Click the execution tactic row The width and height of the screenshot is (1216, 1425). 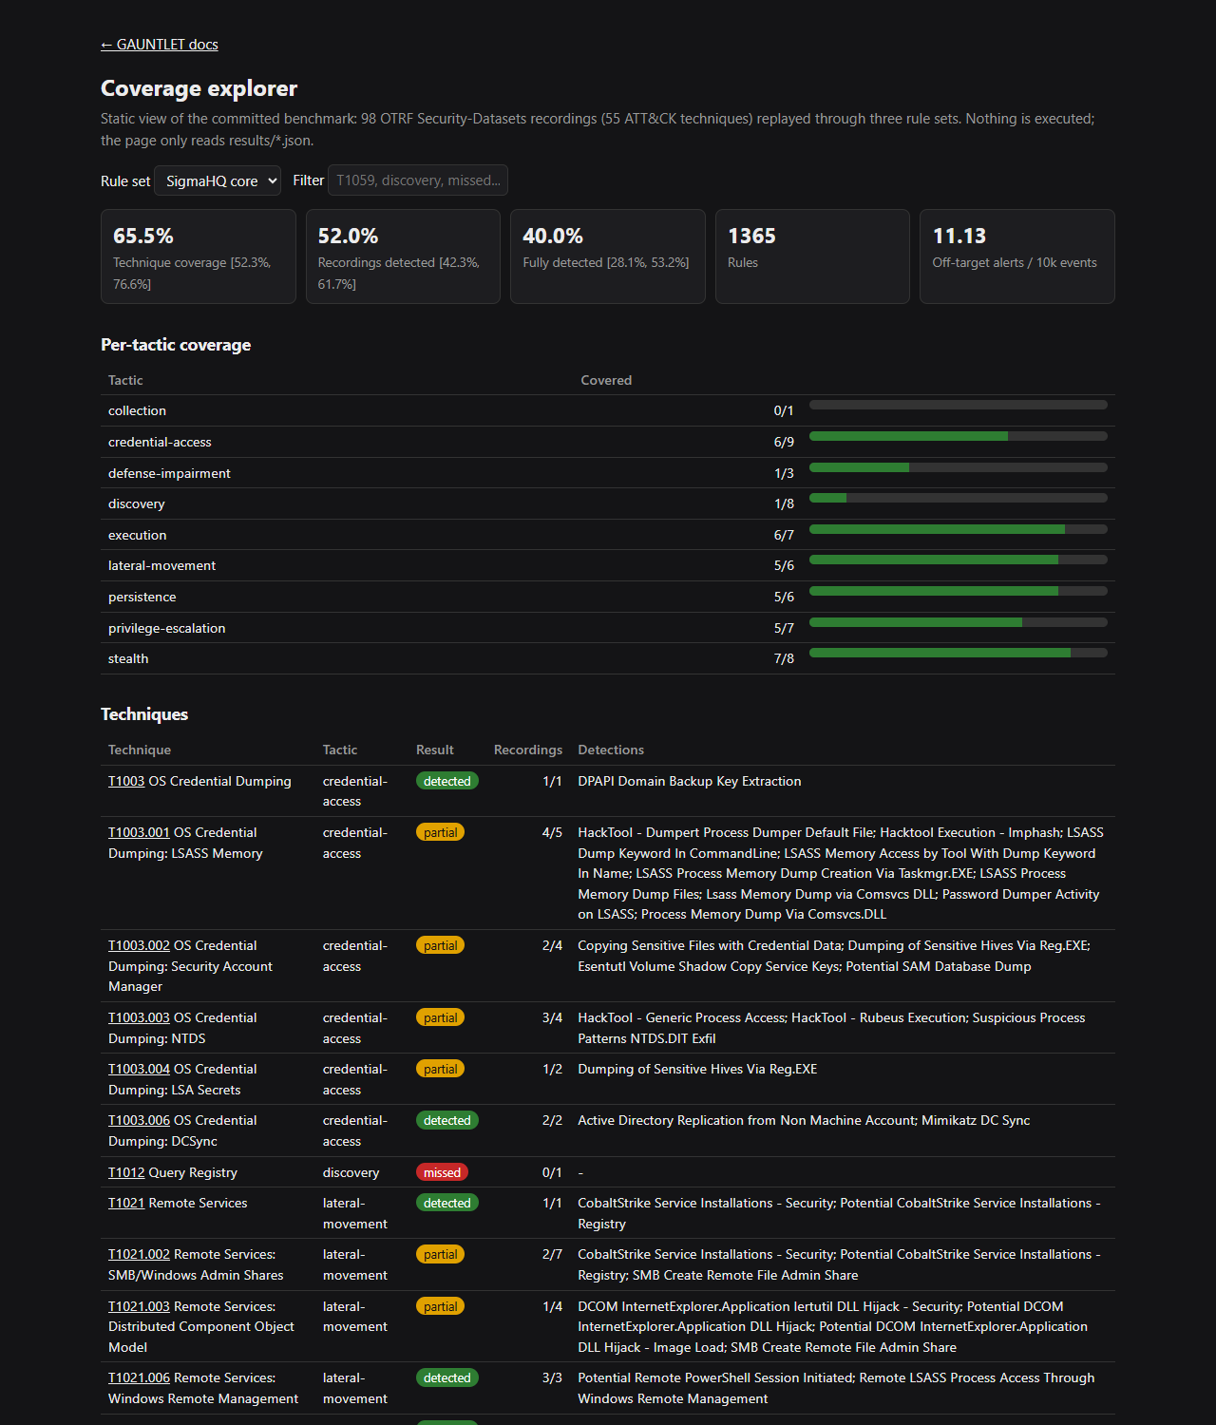608,535
